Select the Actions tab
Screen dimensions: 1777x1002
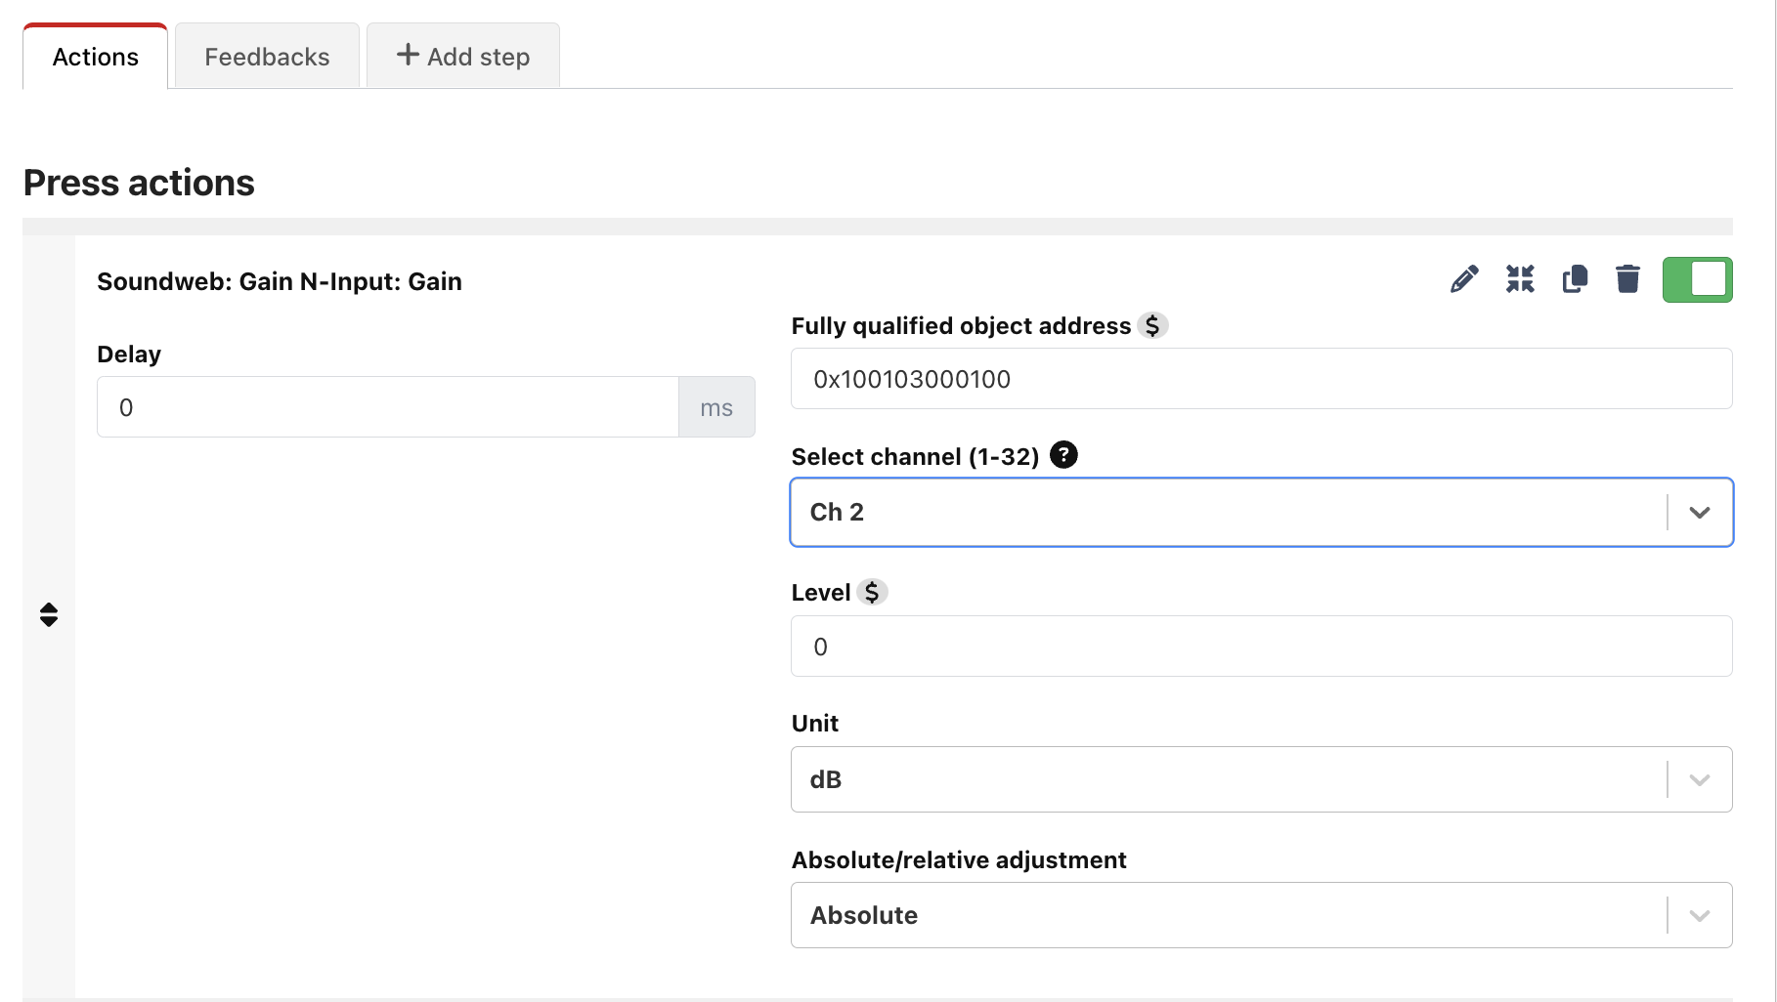point(96,57)
